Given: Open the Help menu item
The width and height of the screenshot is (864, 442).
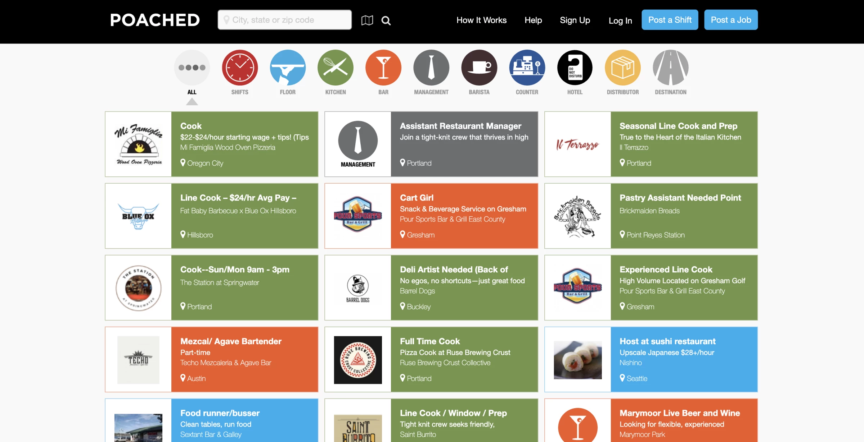Looking at the screenshot, I should (533, 20).
